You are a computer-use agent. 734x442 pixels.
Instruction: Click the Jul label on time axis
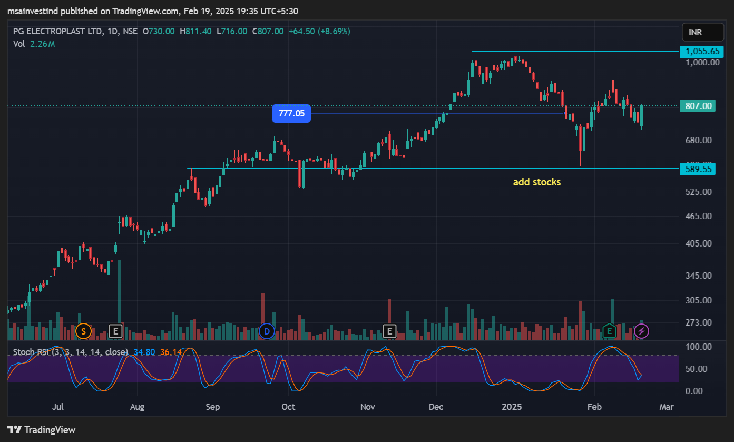point(58,407)
